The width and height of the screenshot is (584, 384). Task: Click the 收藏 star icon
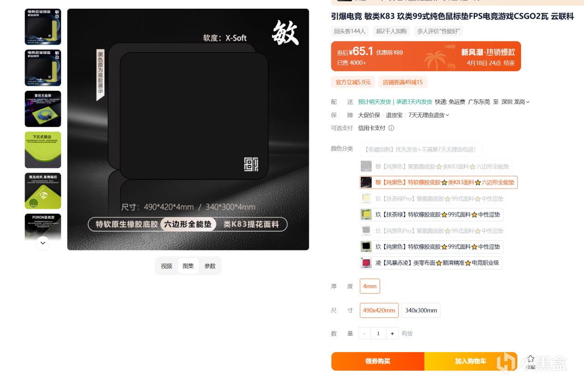pos(530,358)
